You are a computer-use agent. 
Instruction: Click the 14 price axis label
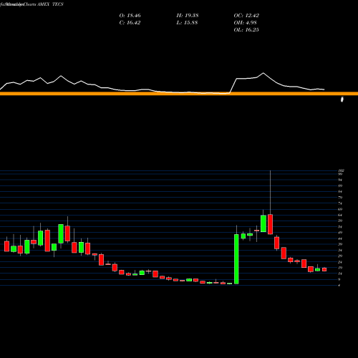click(x=340, y=274)
